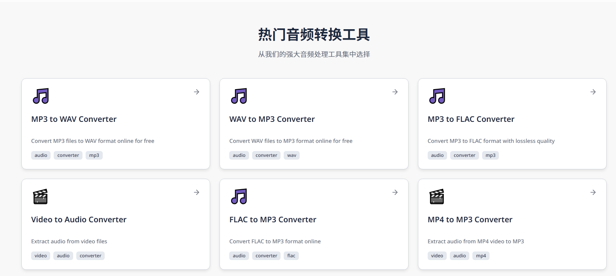Select the converter tag on MP3 to WAV card

(68, 155)
